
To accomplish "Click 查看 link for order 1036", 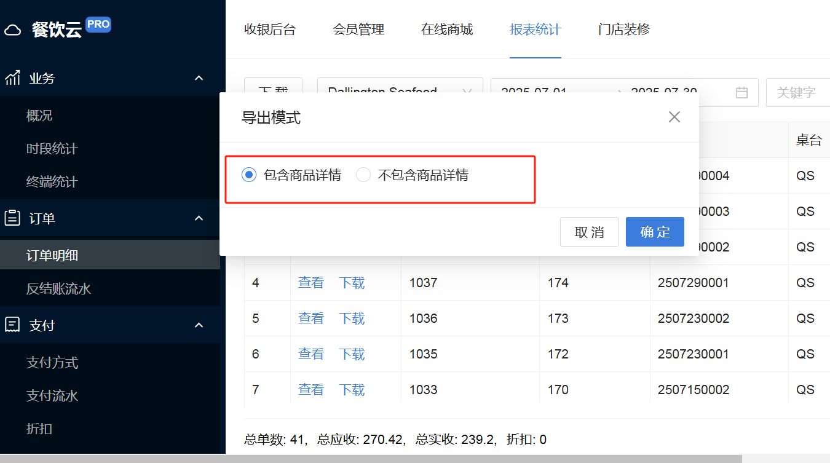I will click(x=311, y=319).
